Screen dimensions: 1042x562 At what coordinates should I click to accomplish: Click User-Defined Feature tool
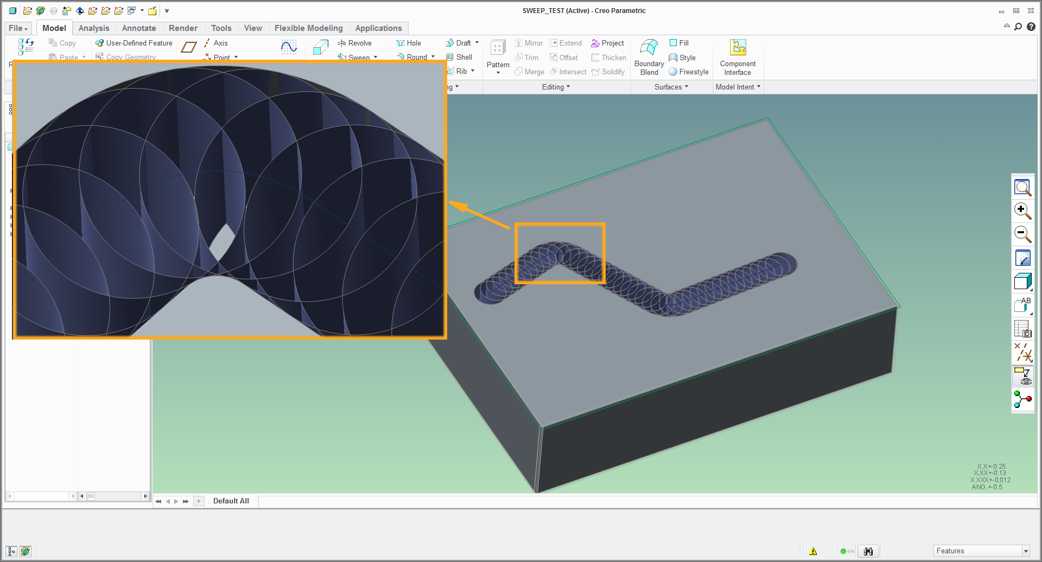134,43
